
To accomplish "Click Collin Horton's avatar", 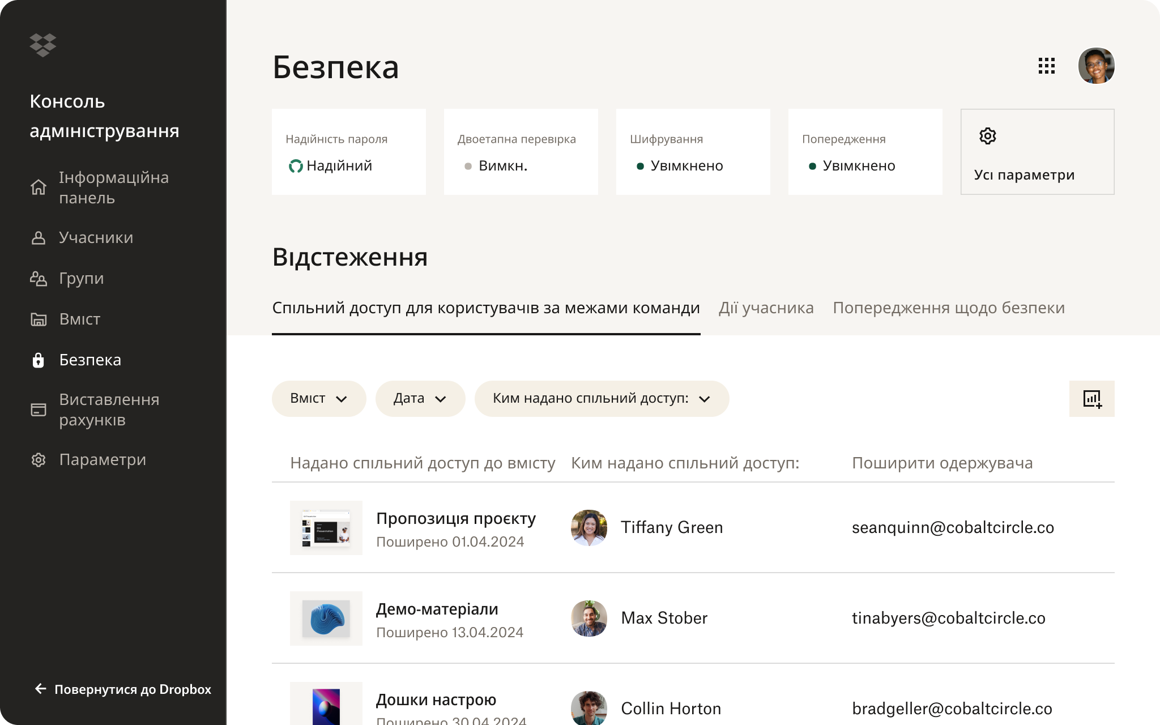I will [x=589, y=708].
